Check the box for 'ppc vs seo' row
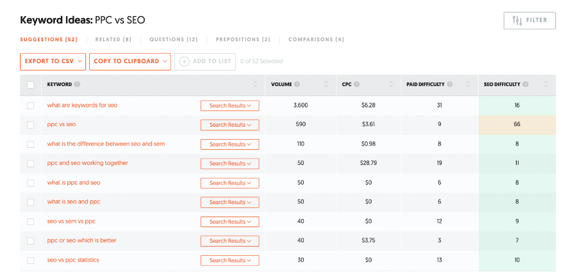The width and height of the screenshot is (566, 279). click(31, 125)
